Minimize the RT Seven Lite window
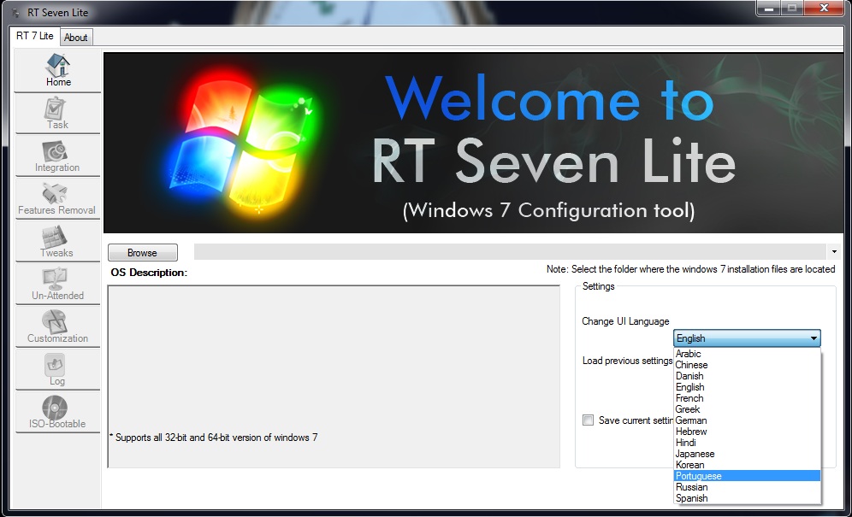 point(769,9)
